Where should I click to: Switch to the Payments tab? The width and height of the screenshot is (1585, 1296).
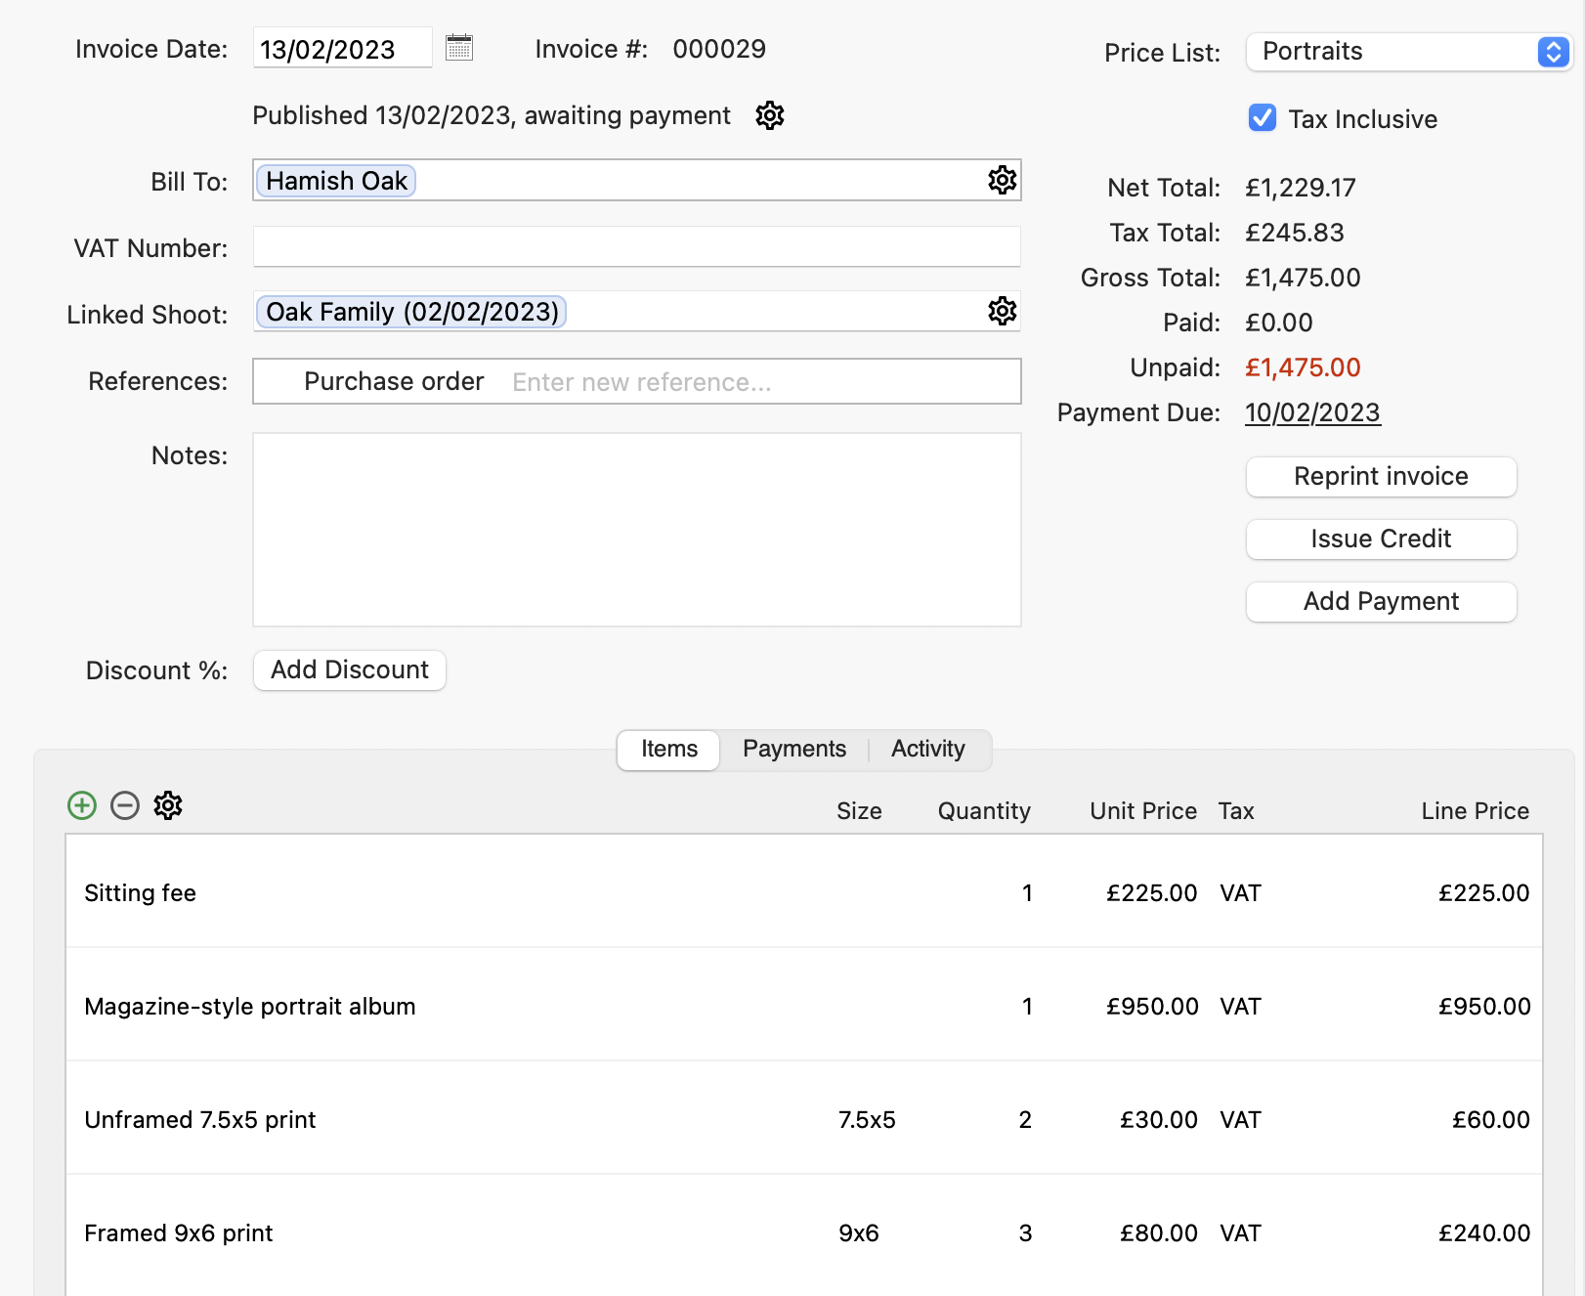(x=793, y=749)
